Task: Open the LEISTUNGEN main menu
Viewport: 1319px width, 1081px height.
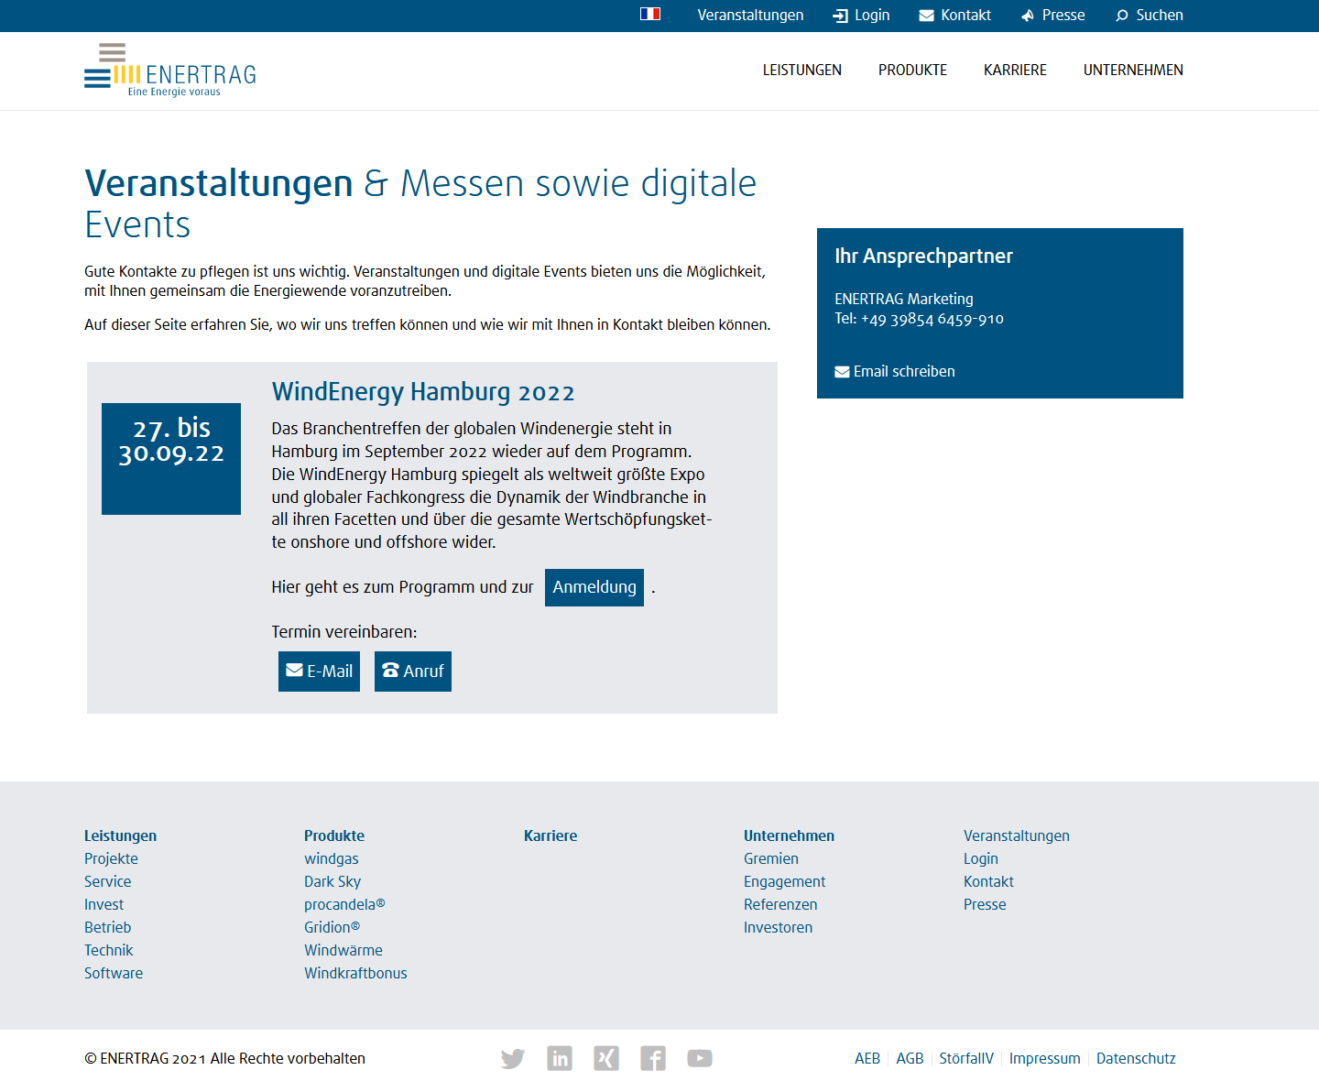Action: (802, 70)
